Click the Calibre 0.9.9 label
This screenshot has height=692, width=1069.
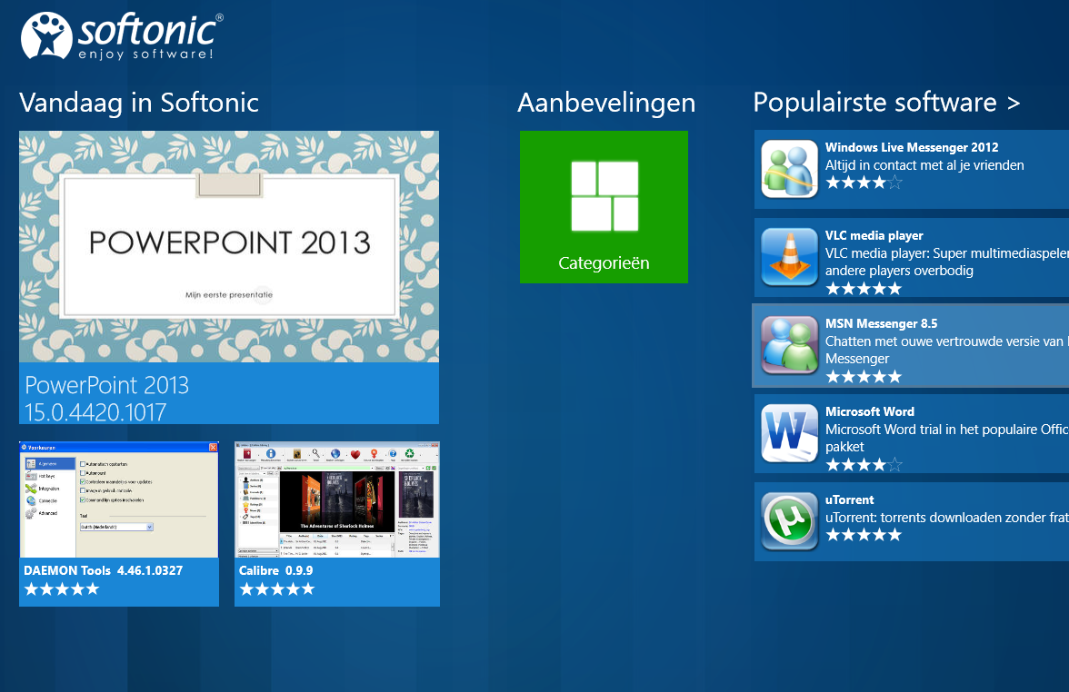point(275,571)
